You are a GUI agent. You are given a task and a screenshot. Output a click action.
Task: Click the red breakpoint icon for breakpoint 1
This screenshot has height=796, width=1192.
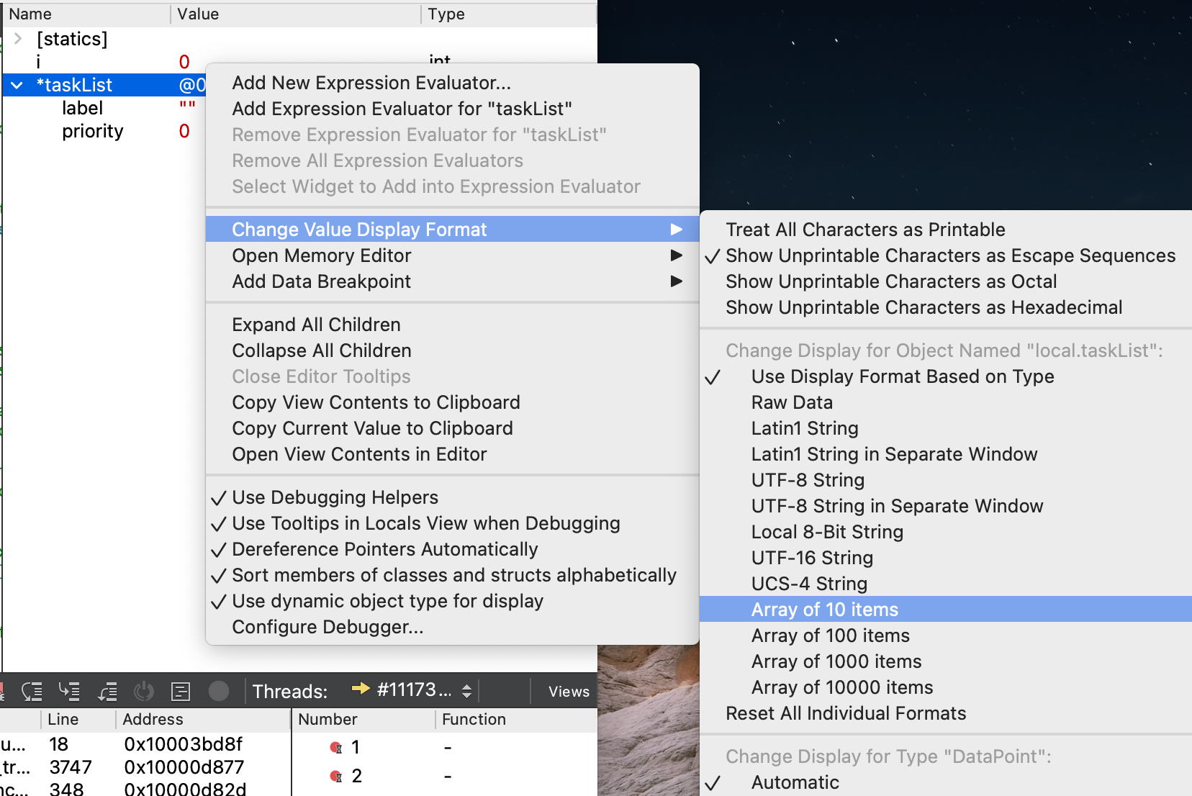tap(337, 747)
